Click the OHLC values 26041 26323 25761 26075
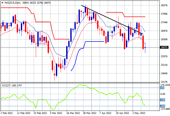 click(36, 3)
